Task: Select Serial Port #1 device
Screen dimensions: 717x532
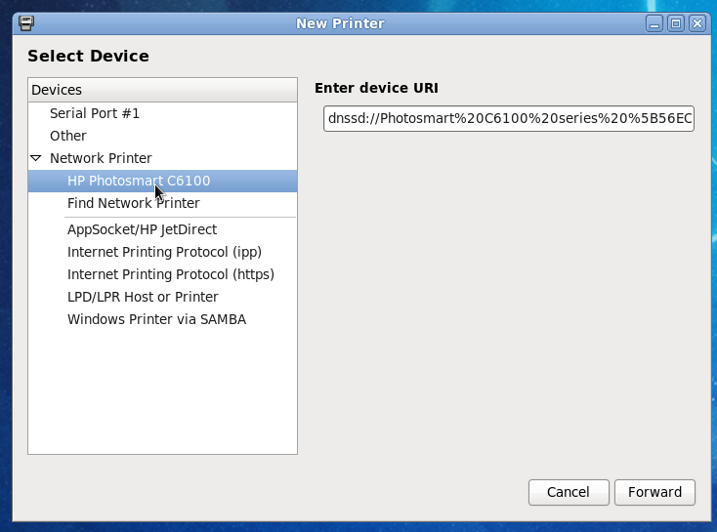Action: coord(95,113)
